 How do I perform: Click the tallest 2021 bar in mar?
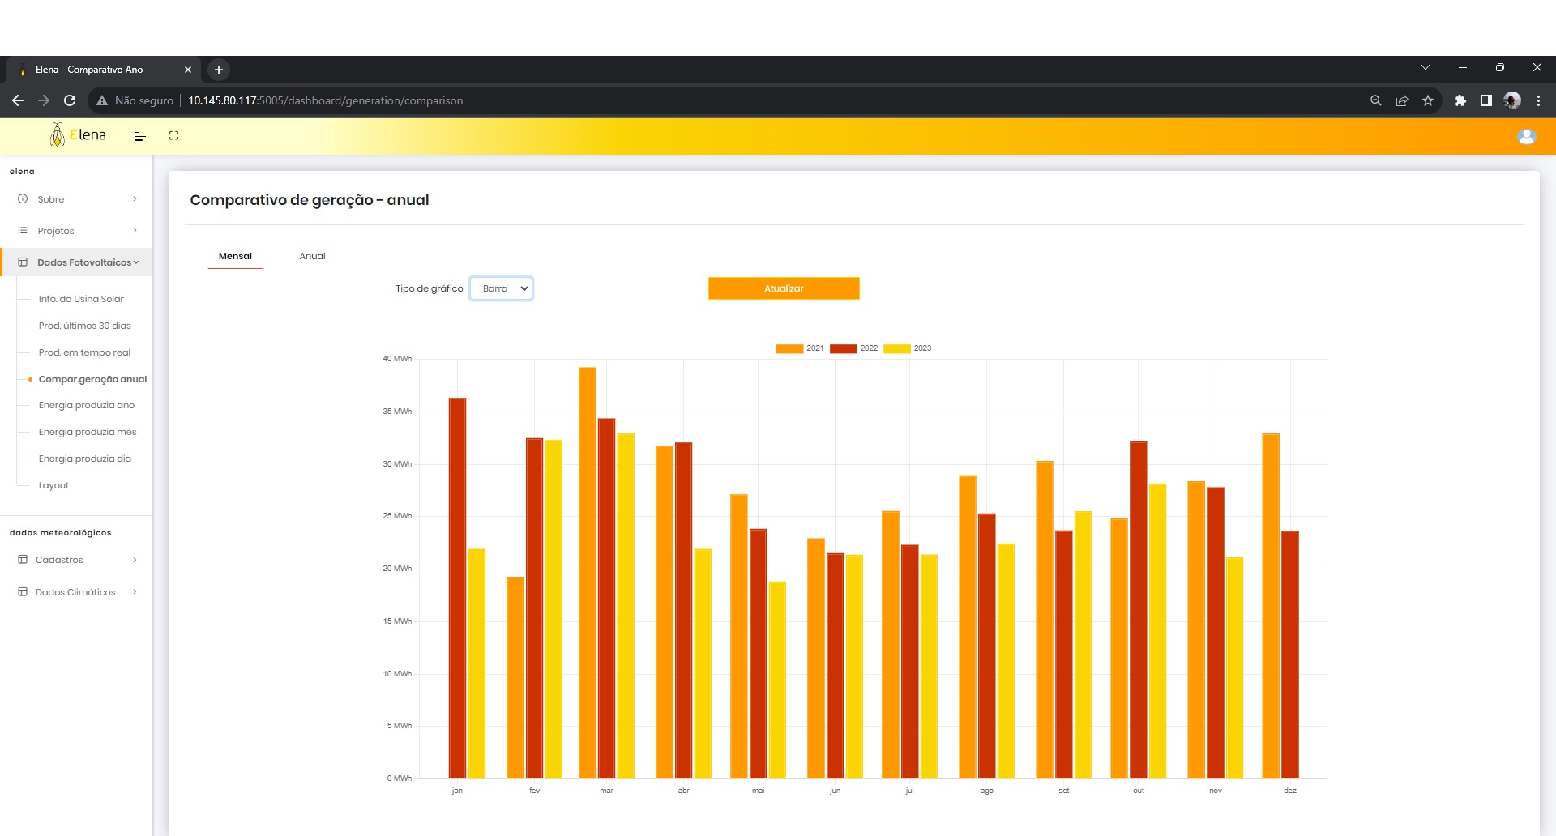pyautogui.click(x=588, y=573)
